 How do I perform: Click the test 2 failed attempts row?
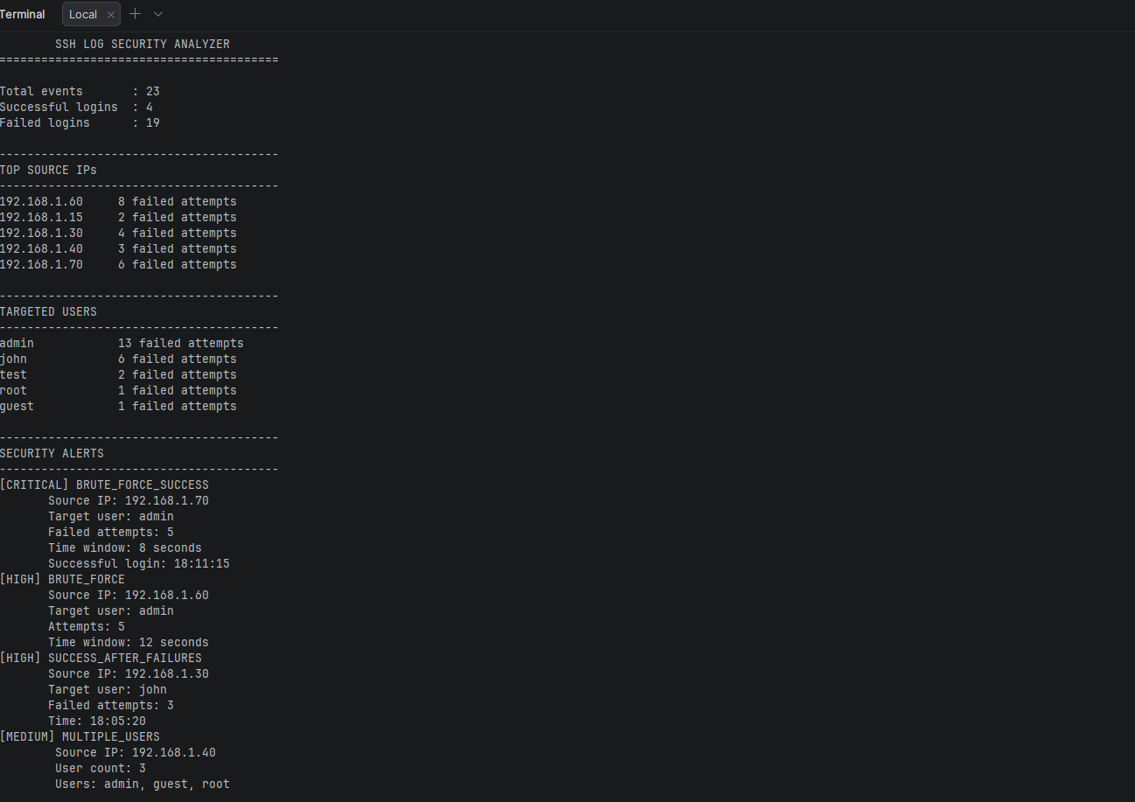coord(118,374)
